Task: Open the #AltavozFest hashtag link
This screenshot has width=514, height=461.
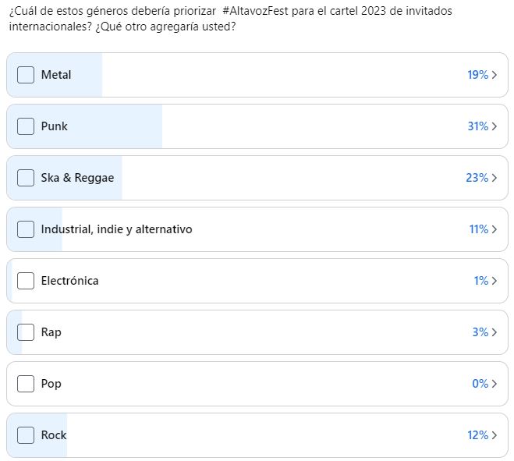Action: pyautogui.click(x=255, y=11)
